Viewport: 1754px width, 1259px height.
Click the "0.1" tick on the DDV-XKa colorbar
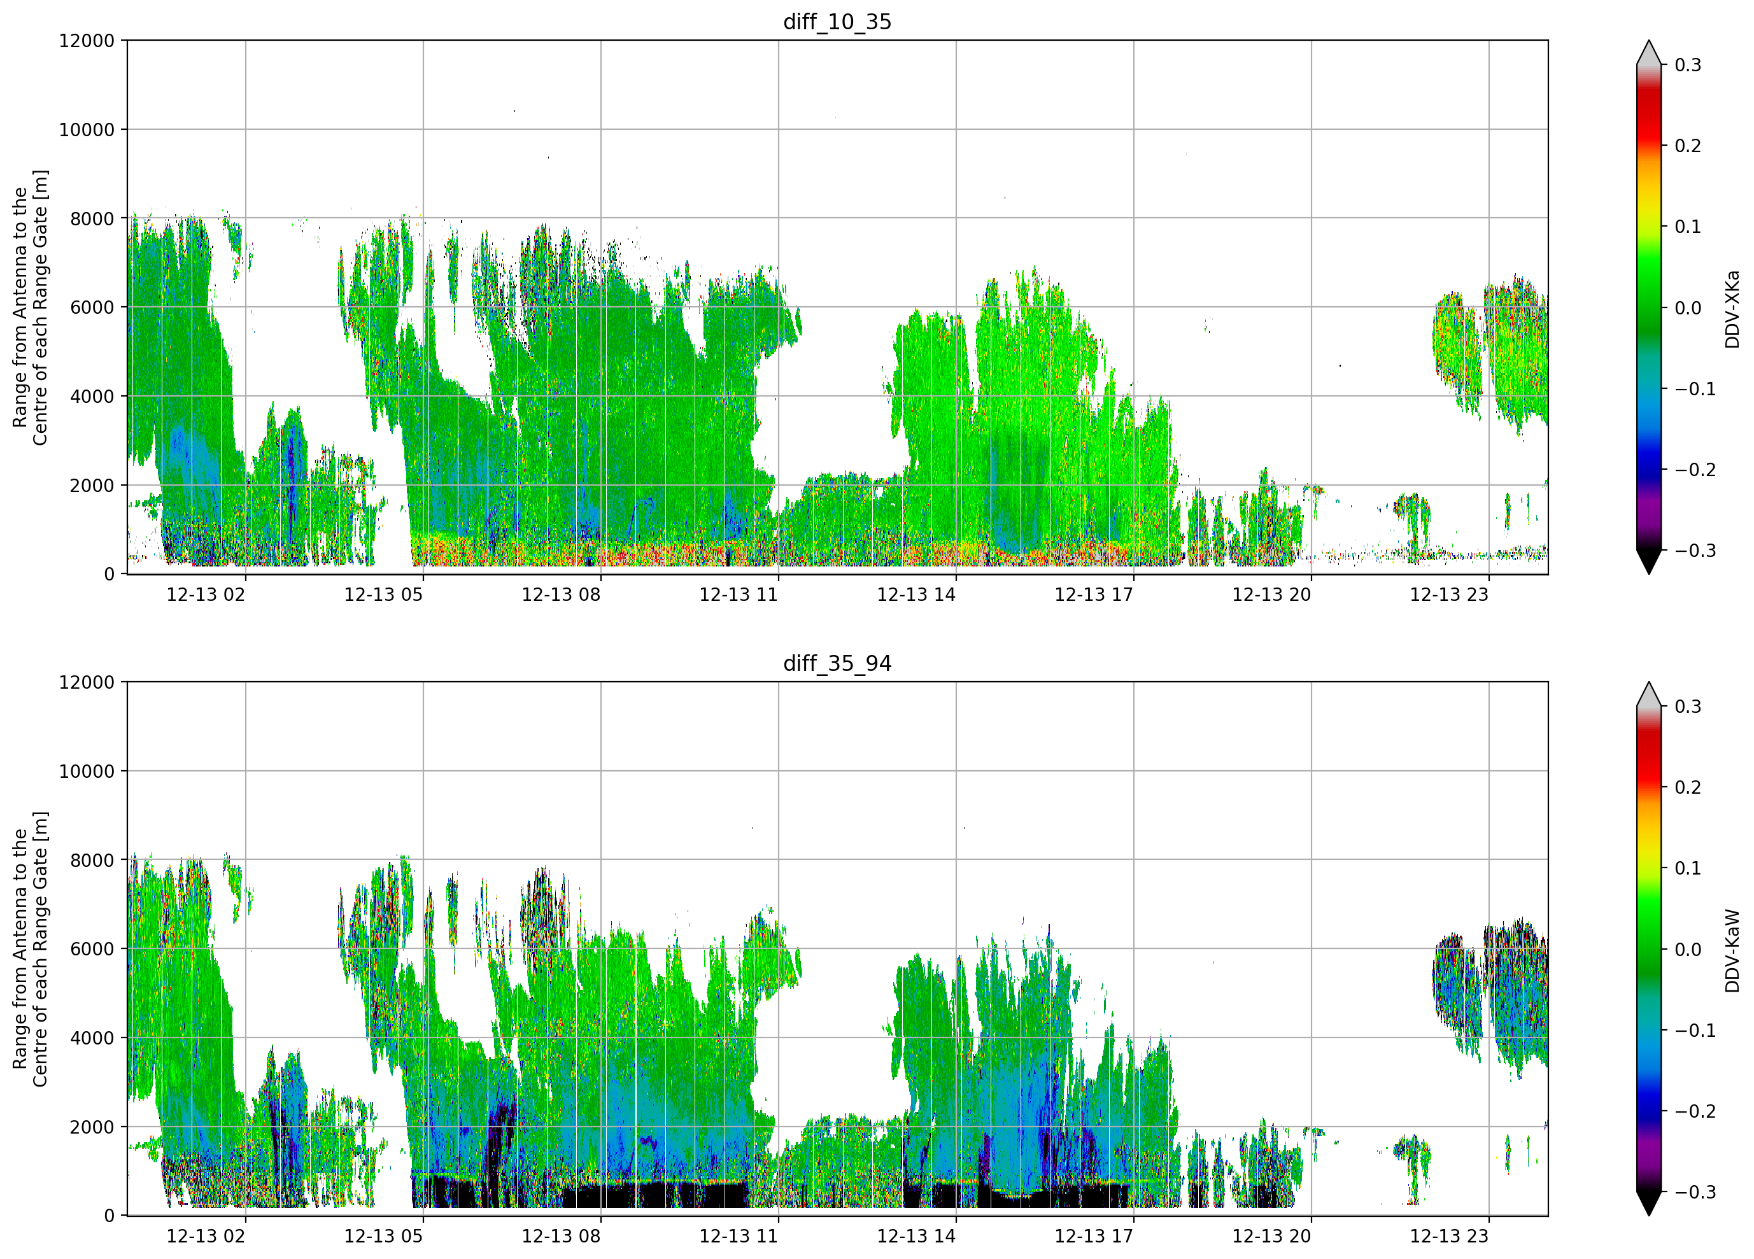[x=1688, y=227]
